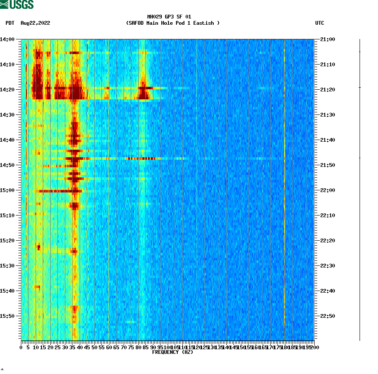Image resolution: width=378 pixels, height=374 pixels.
Task: Select the UTC timezone label
Action: click(321, 23)
